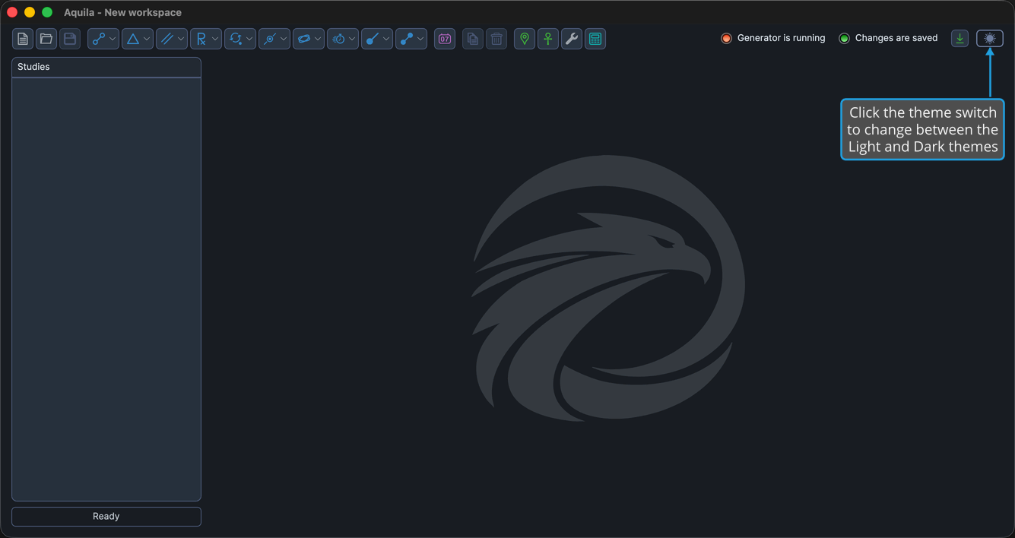The image size is (1015, 538).
Task: Click the orbit ellipse tool icon
Action: (x=303, y=39)
